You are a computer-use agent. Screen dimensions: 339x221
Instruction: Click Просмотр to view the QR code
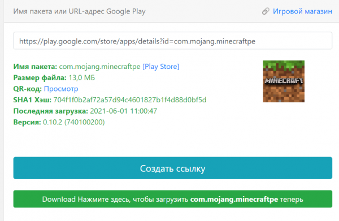coord(61,89)
